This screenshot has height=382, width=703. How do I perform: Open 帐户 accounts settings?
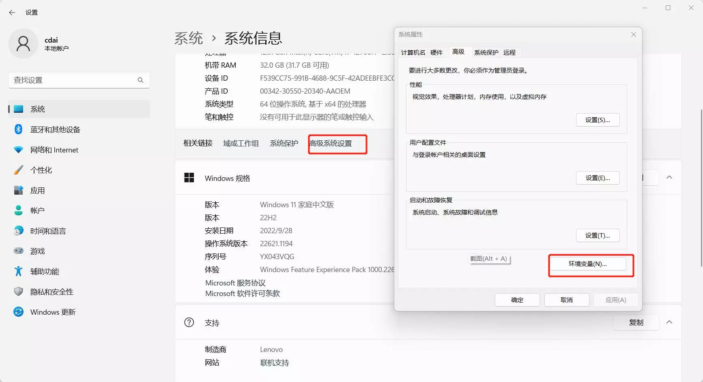click(79, 210)
